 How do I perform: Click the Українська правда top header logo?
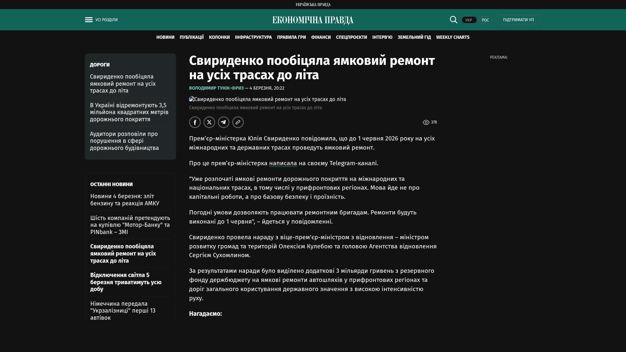pos(313,5)
